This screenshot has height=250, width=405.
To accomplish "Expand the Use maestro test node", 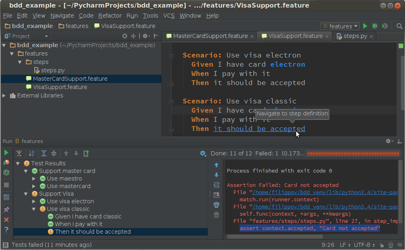I will [x=34, y=179].
